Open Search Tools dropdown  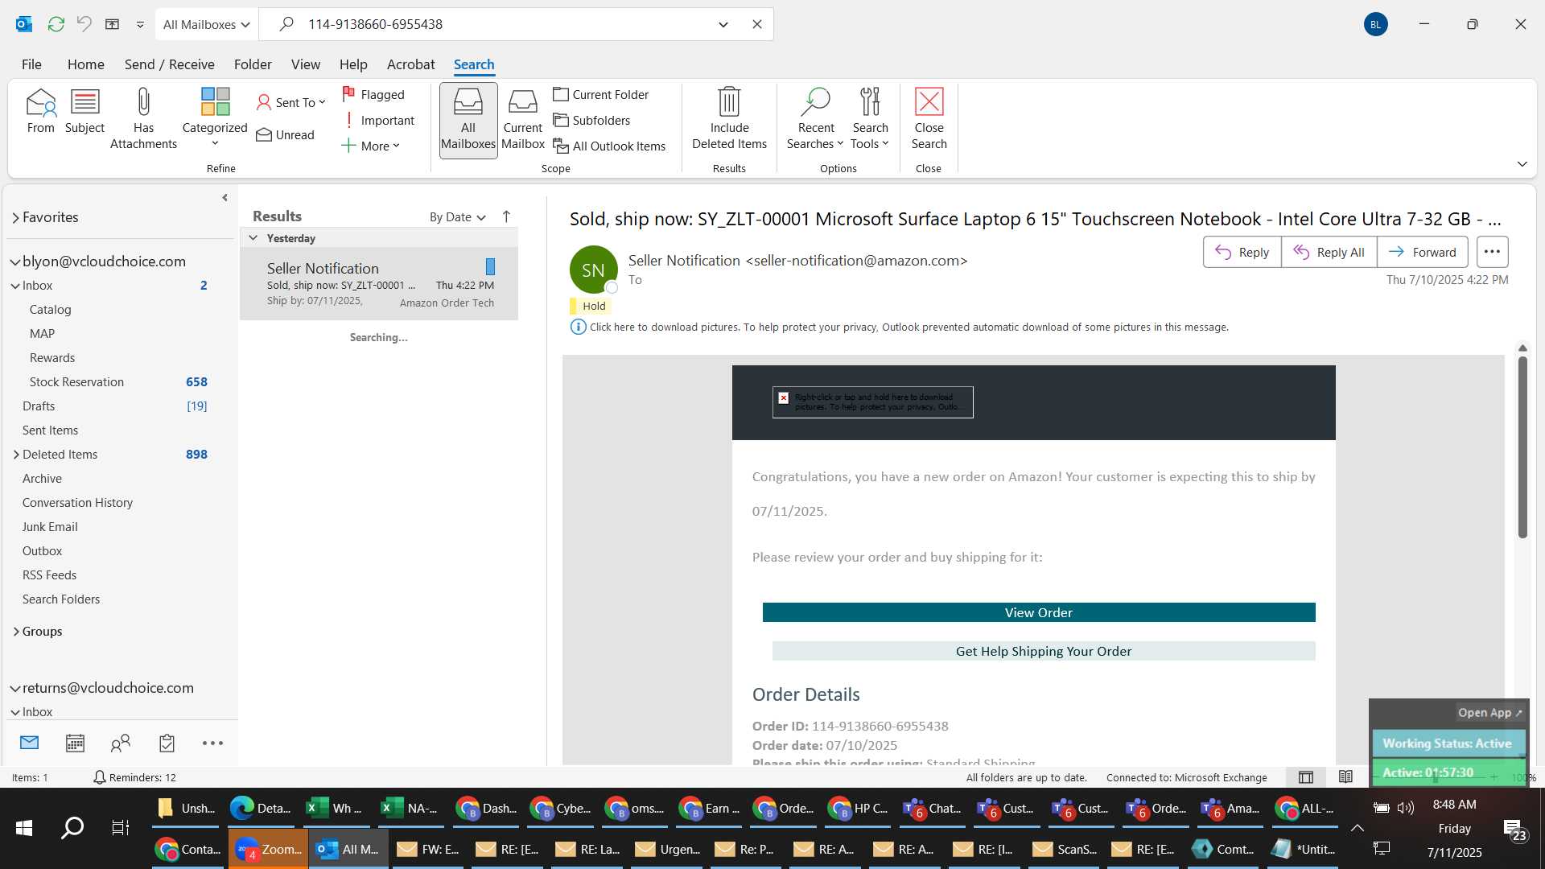(x=870, y=119)
